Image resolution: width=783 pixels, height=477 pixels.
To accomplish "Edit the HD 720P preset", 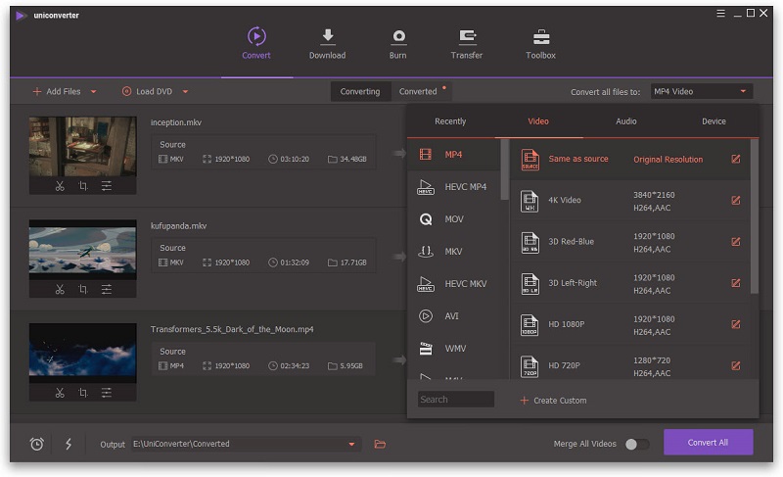I will [736, 366].
